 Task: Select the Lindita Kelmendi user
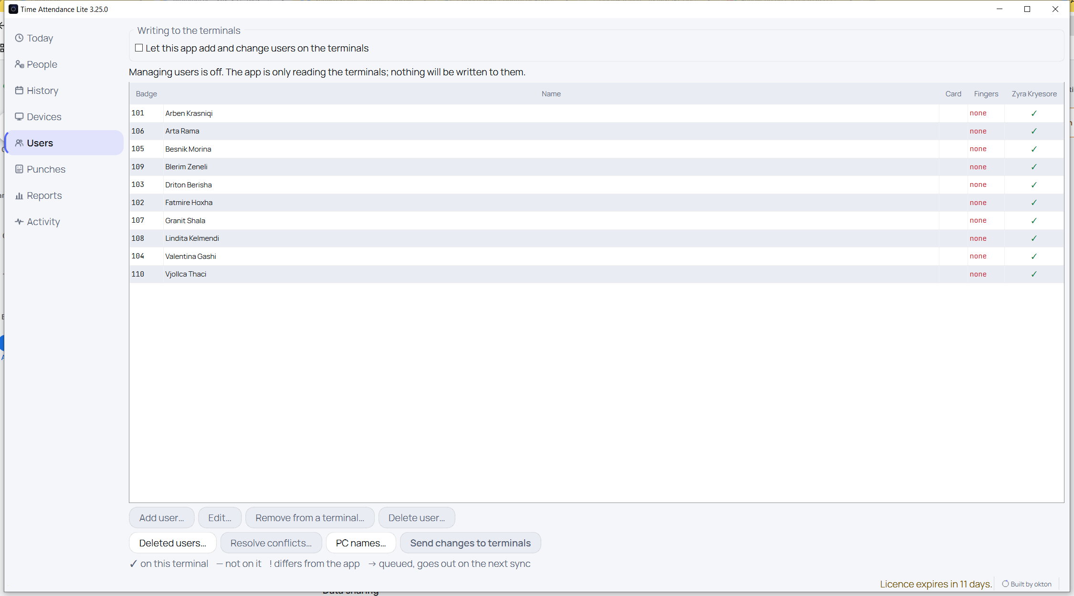(596, 238)
